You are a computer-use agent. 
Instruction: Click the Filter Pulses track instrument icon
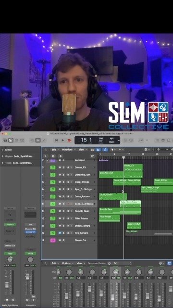pyautogui.click(x=53, y=218)
